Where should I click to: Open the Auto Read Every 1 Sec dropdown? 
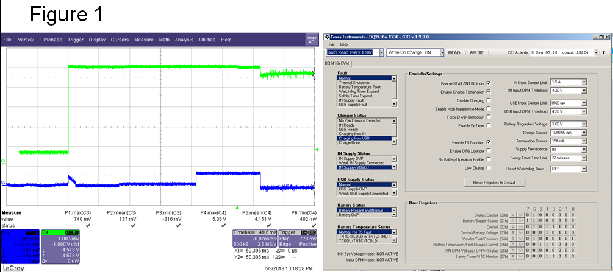pyautogui.click(x=381, y=53)
